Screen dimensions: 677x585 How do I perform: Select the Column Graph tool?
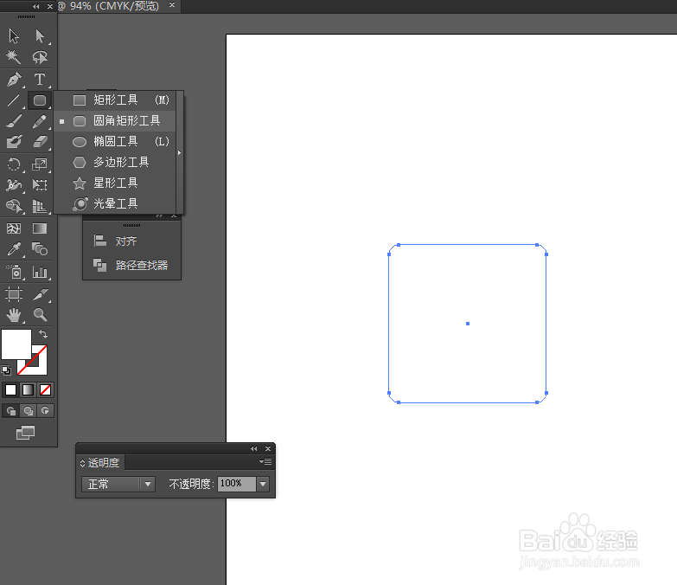tap(40, 273)
